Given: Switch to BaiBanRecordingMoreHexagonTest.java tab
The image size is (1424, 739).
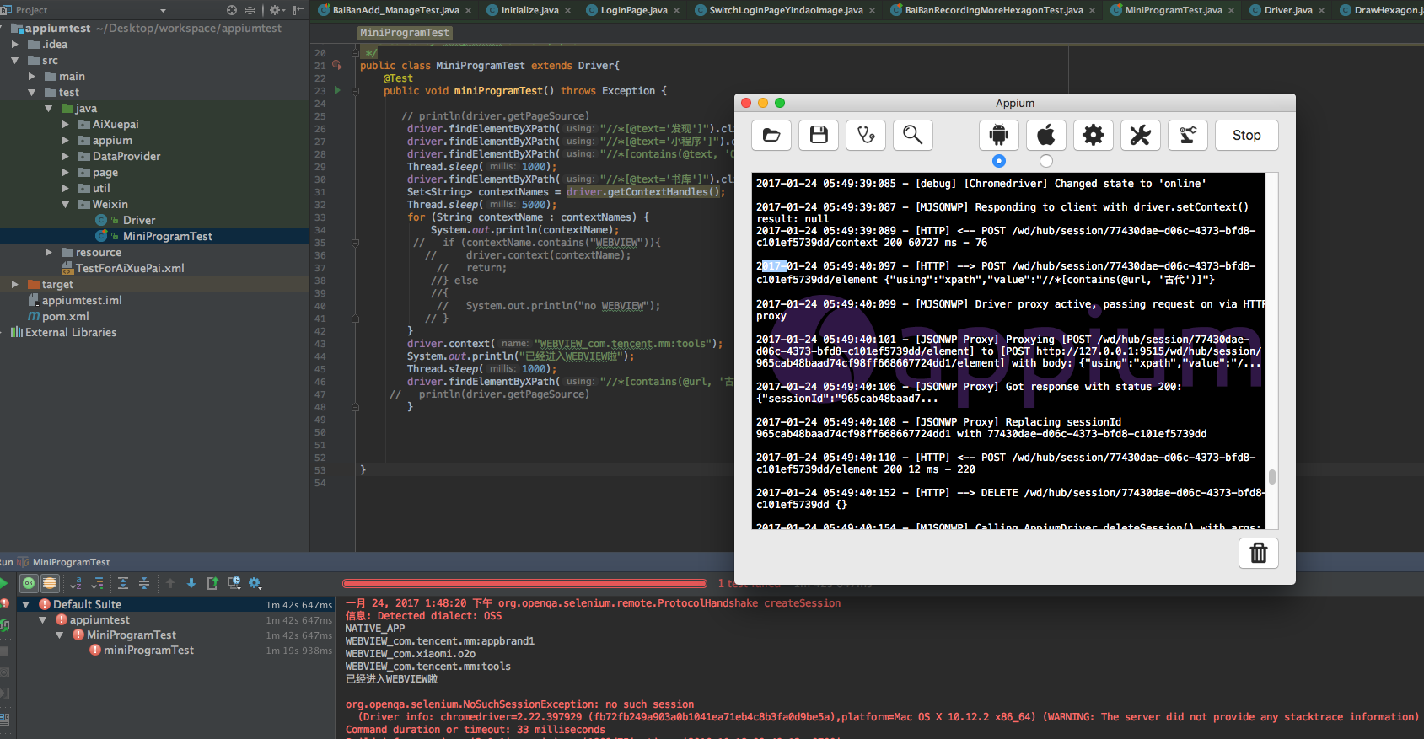Looking at the screenshot, I should (x=994, y=10).
